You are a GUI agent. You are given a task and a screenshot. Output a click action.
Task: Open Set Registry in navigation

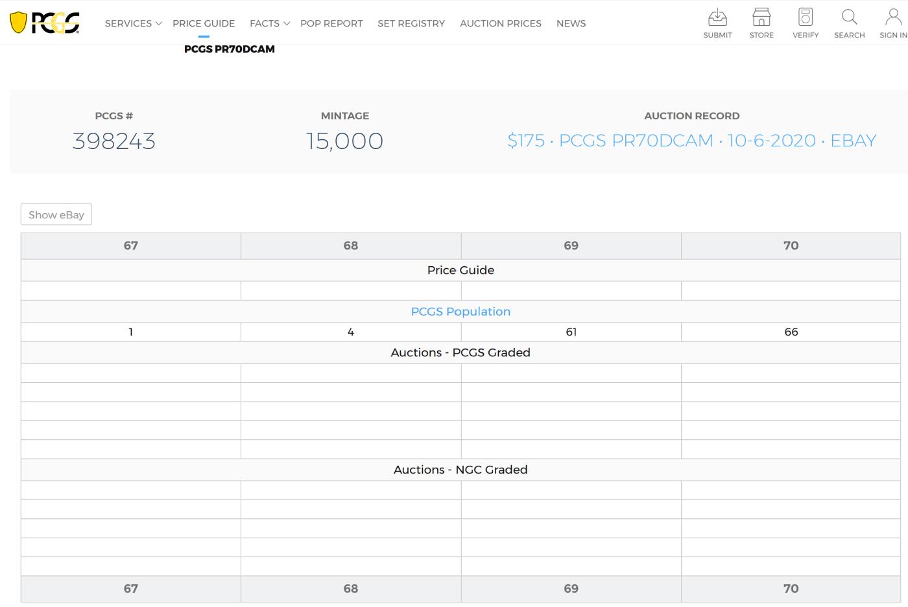[x=411, y=23]
